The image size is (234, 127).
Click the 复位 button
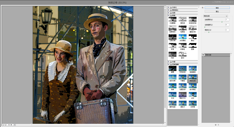[x=217, y=12]
